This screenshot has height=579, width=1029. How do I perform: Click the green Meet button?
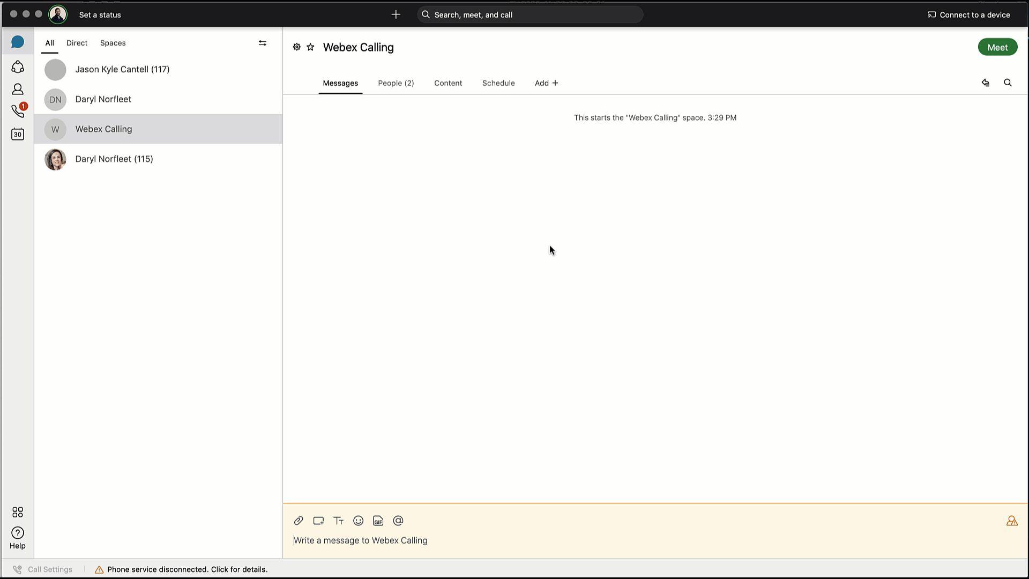[997, 47]
